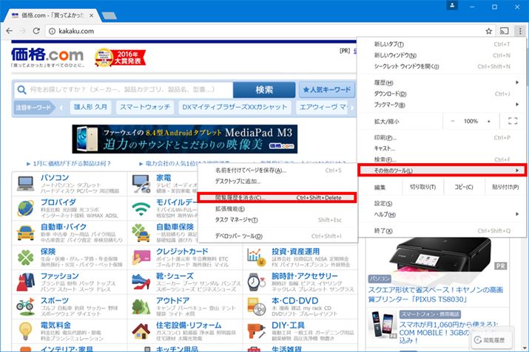This screenshot has width=529, height=352.
Task: Expand ヘルプ(H) submenu
Action: (x=442, y=214)
